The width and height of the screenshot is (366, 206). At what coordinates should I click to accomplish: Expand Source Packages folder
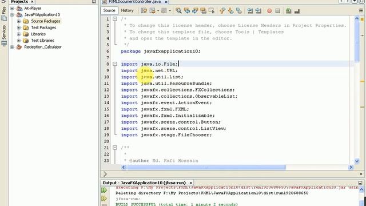click(19, 21)
